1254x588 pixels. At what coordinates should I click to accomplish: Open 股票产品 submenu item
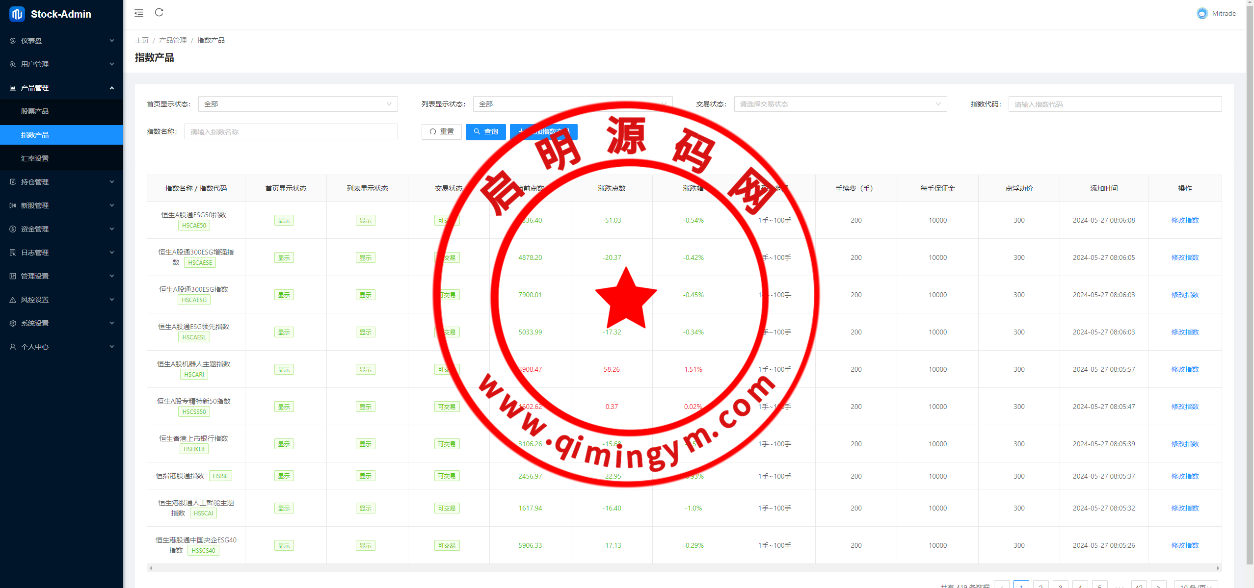[x=35, y=111]
